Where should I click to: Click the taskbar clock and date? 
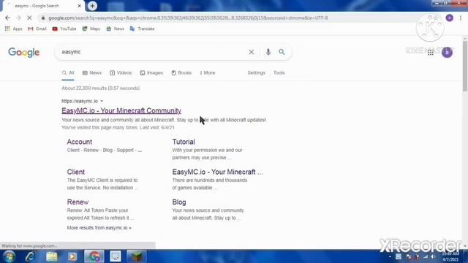click(450, 256)
